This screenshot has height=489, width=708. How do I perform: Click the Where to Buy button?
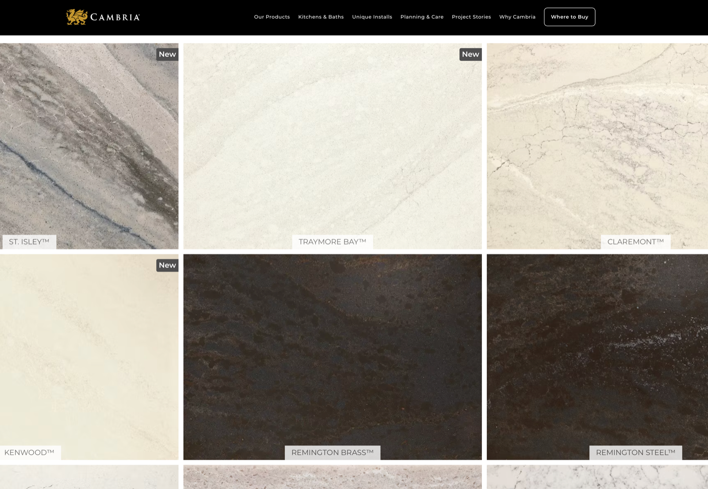[569, 17]
